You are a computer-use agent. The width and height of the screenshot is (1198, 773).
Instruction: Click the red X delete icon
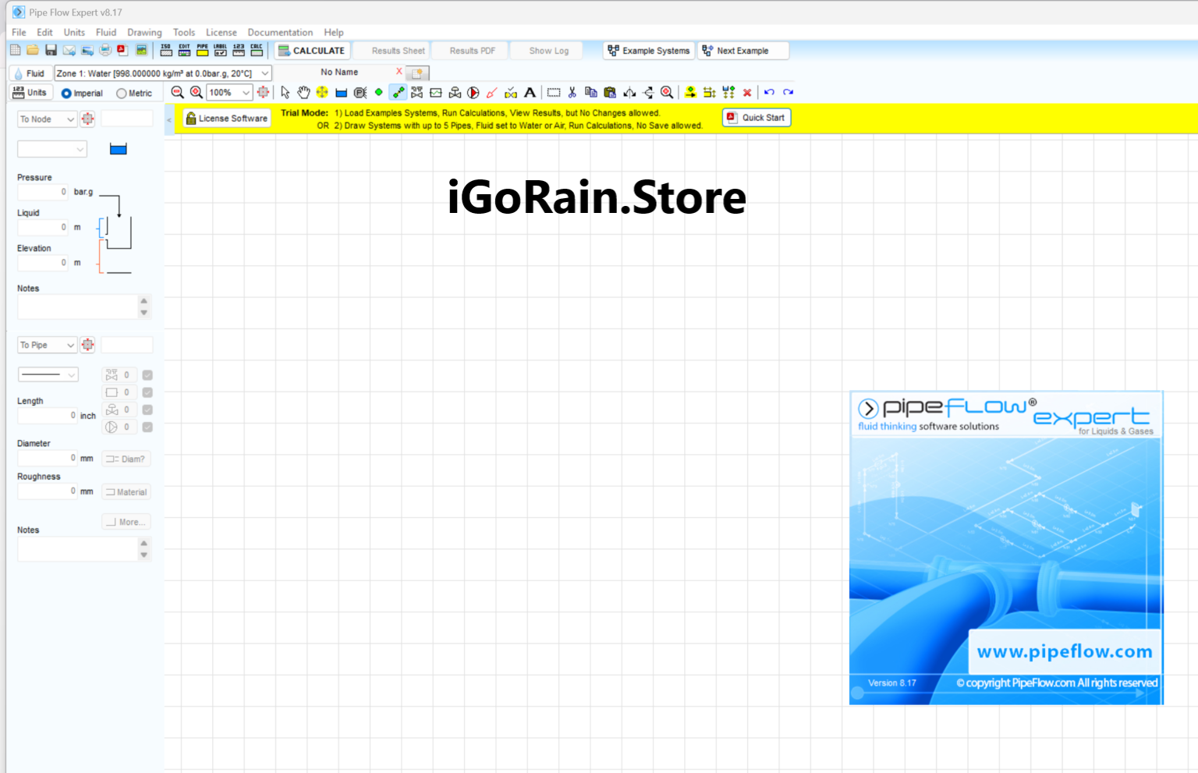click(x=747, y=92)
